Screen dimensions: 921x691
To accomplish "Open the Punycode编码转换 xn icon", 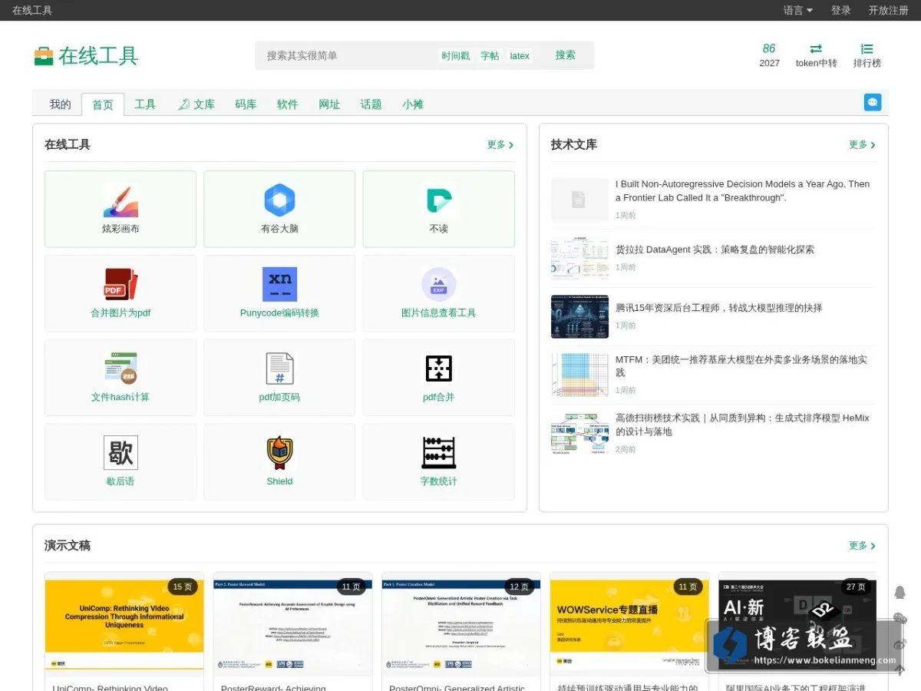I will [279, 284].
